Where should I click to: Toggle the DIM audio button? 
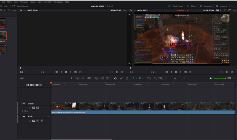pos(229,78)
